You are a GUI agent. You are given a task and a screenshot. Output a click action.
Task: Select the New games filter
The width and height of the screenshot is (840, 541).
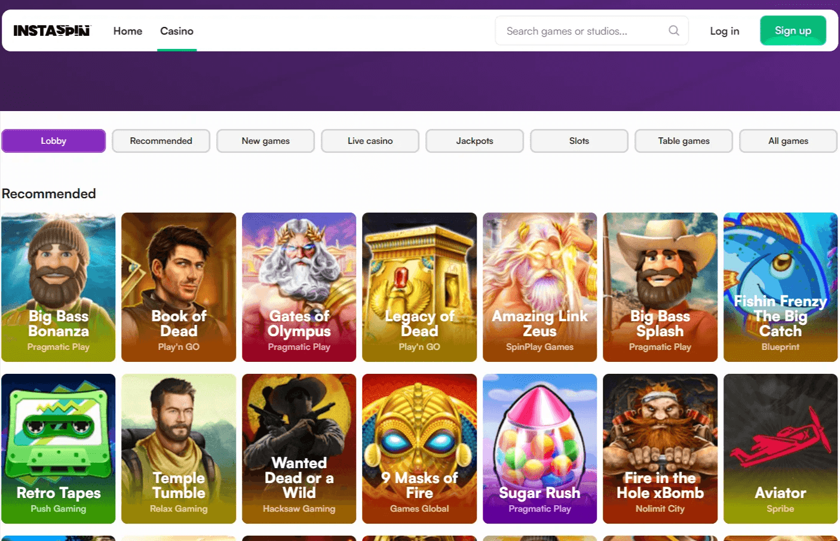coord(265,141)
